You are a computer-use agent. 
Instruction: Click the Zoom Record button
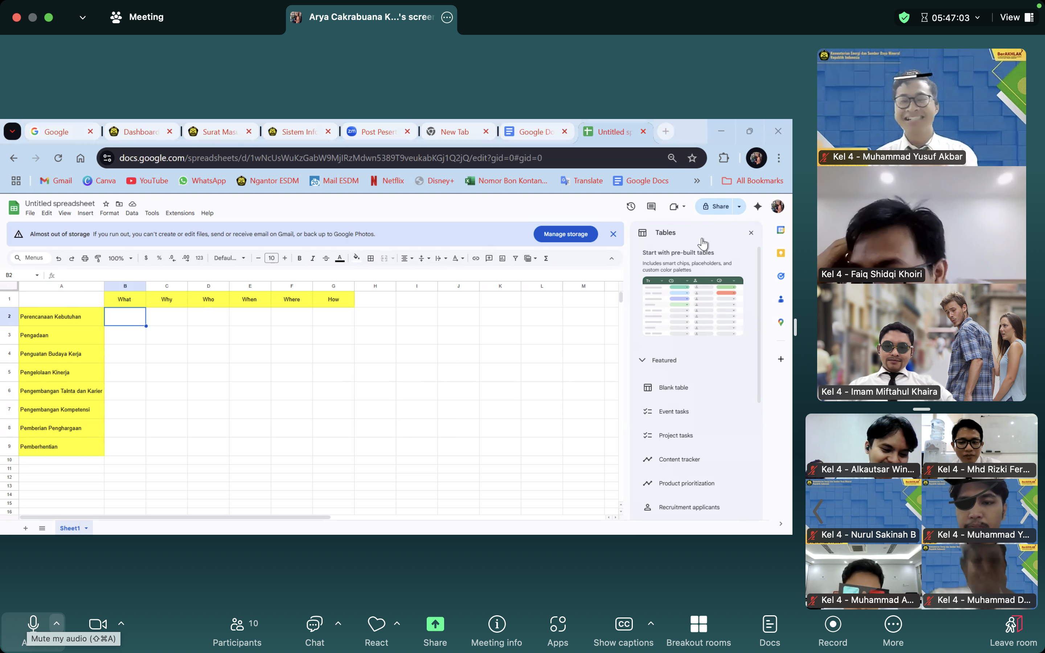click(x=832, y=630)
